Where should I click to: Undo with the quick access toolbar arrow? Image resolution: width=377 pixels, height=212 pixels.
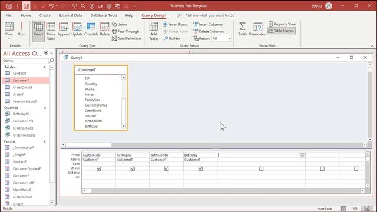[52, 6]
